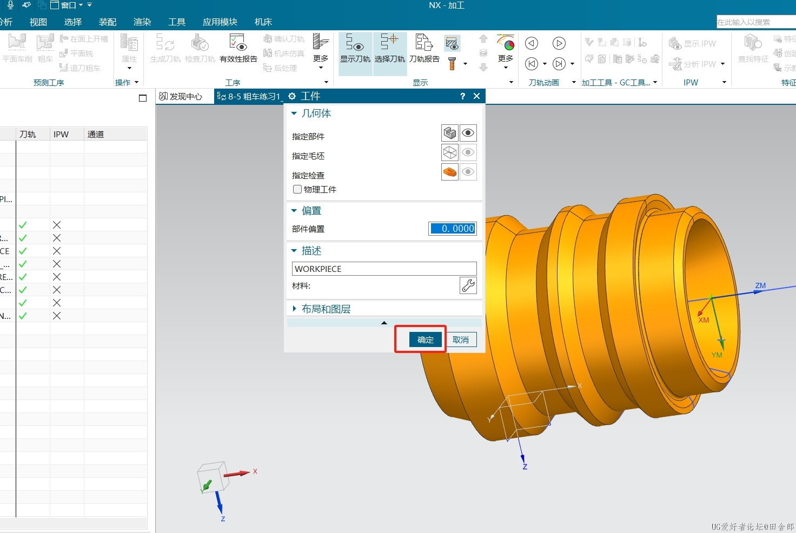796x533 pixels.
Task: Click the 工件 dialog settings gear icon
Action: [292, 96]
